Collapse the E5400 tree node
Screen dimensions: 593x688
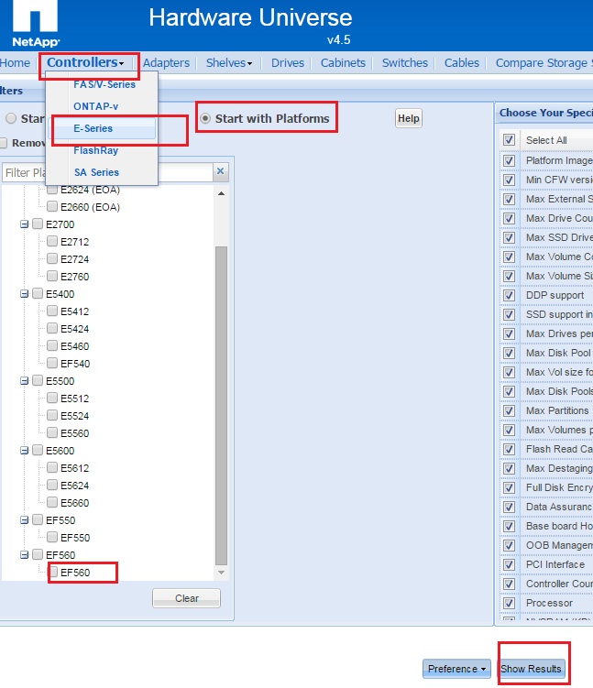[25, 294]
